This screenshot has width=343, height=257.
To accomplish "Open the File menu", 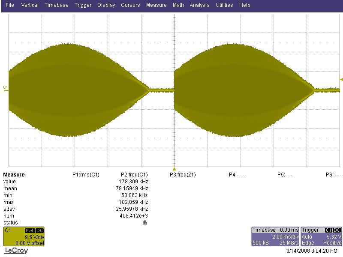I will (9, 5).
